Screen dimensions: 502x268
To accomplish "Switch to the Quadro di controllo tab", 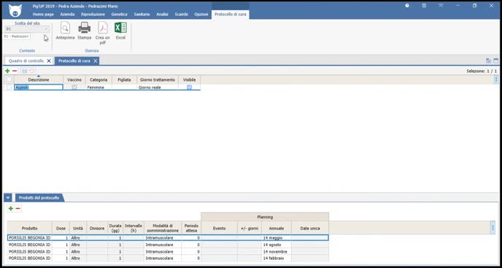I will point(26,60).
